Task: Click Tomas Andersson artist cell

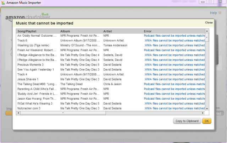Action: (x=115, y=45)
